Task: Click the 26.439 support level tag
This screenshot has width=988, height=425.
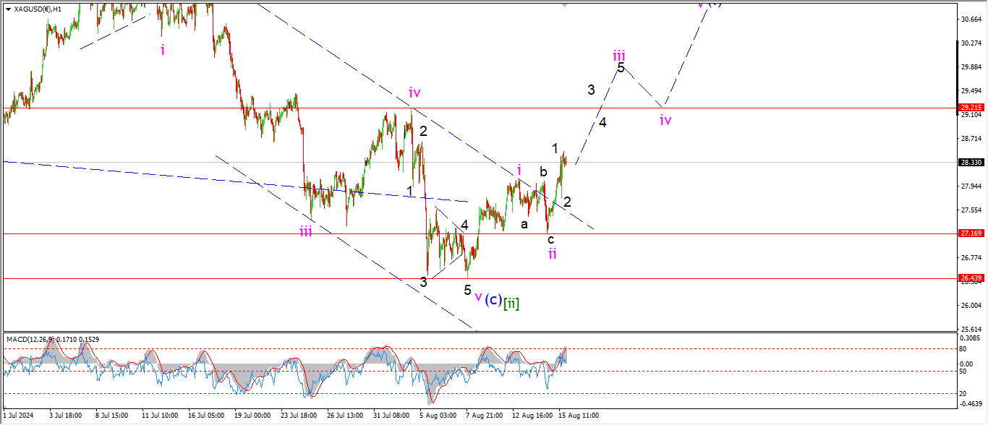Action: tap(970, 278)
